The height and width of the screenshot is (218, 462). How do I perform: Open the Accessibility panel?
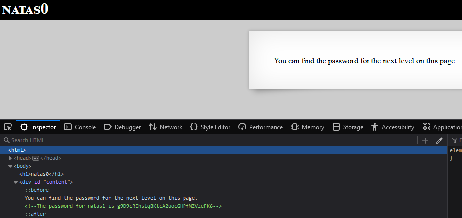point(393,127)
